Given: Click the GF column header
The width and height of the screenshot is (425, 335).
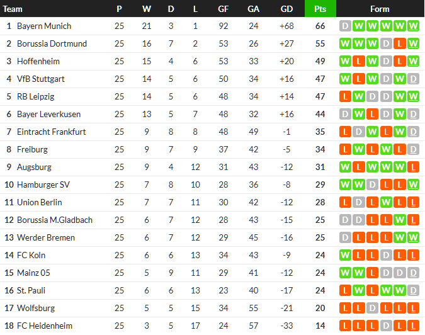Looking at the screenshot, I should click(x=224, y=9).
